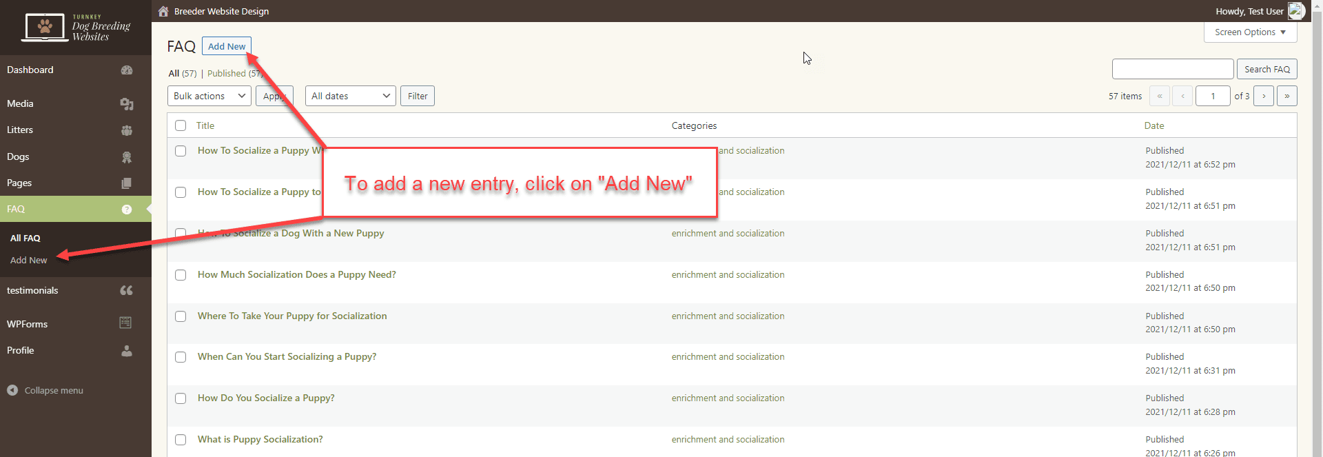
Task: Click the home icon beside Breeder Website Design
Action: point(163,11)
